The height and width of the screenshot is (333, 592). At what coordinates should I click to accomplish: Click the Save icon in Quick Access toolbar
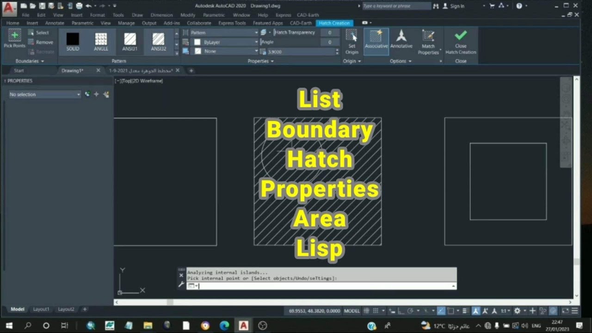(x=42, y=6)
